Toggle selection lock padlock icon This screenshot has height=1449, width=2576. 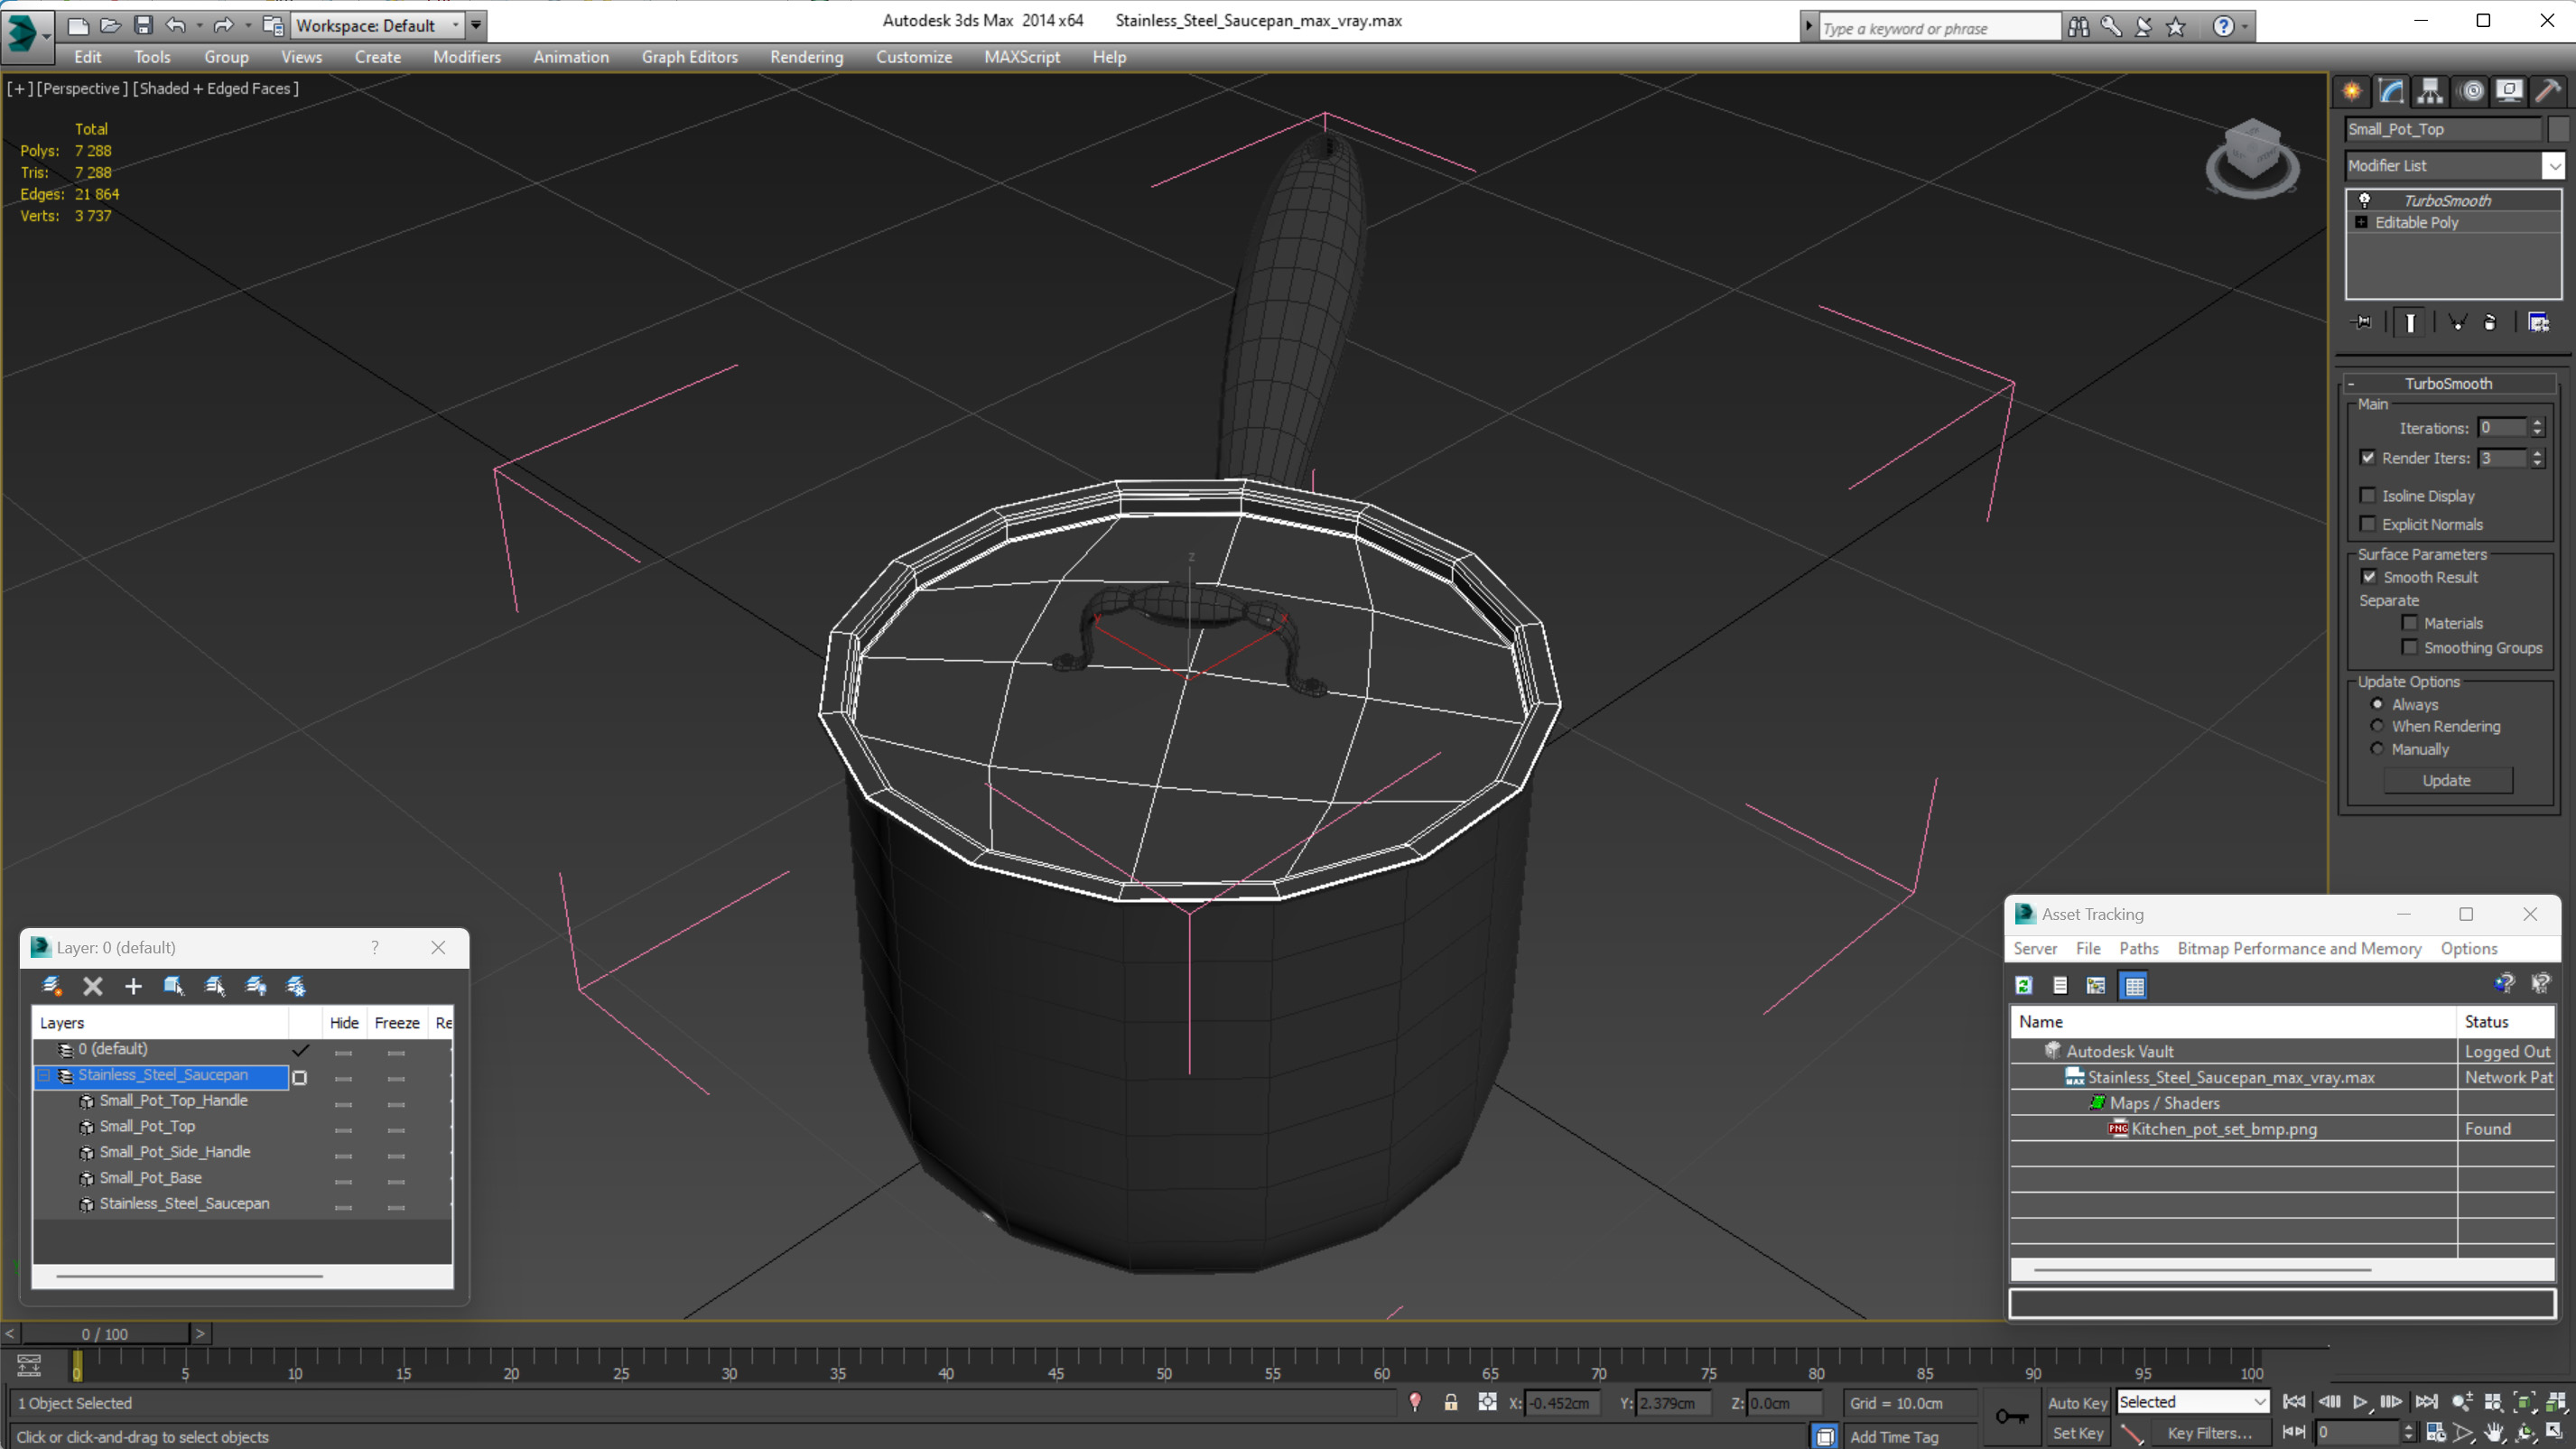point(1450,1402)
